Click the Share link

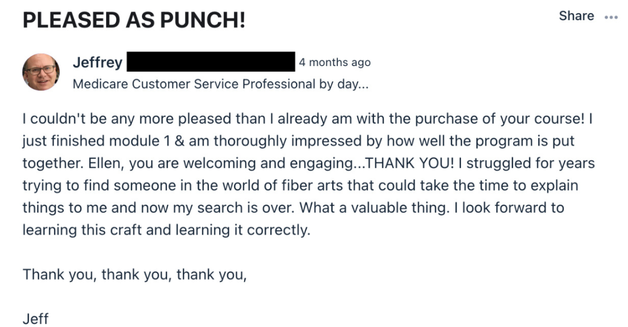(576, 16)
